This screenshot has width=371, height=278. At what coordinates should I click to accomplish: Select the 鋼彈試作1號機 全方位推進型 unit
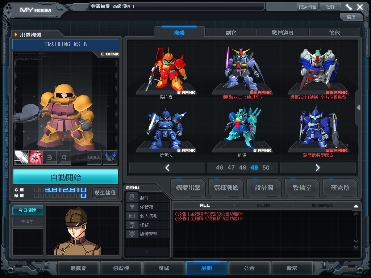pyautogui.click(x=318, y=71)
